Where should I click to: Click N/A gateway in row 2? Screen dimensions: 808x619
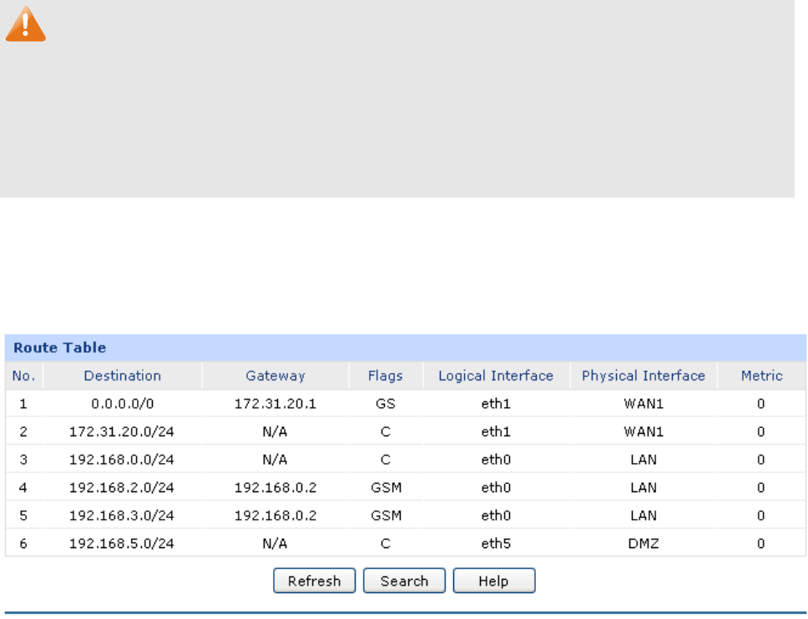coord(275,431)
